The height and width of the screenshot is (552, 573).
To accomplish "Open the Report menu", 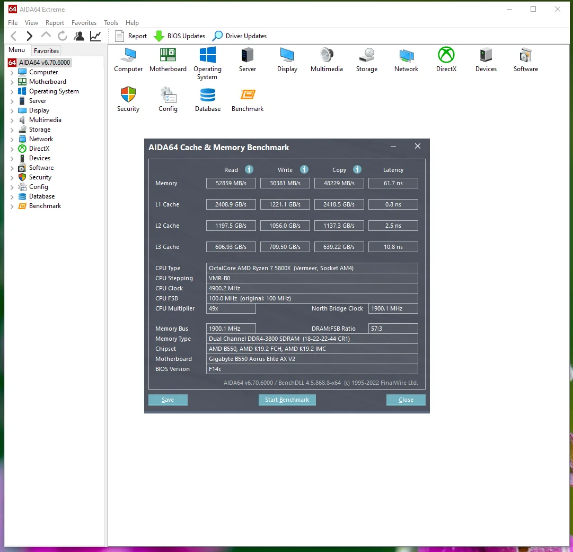I will point(55,23).
